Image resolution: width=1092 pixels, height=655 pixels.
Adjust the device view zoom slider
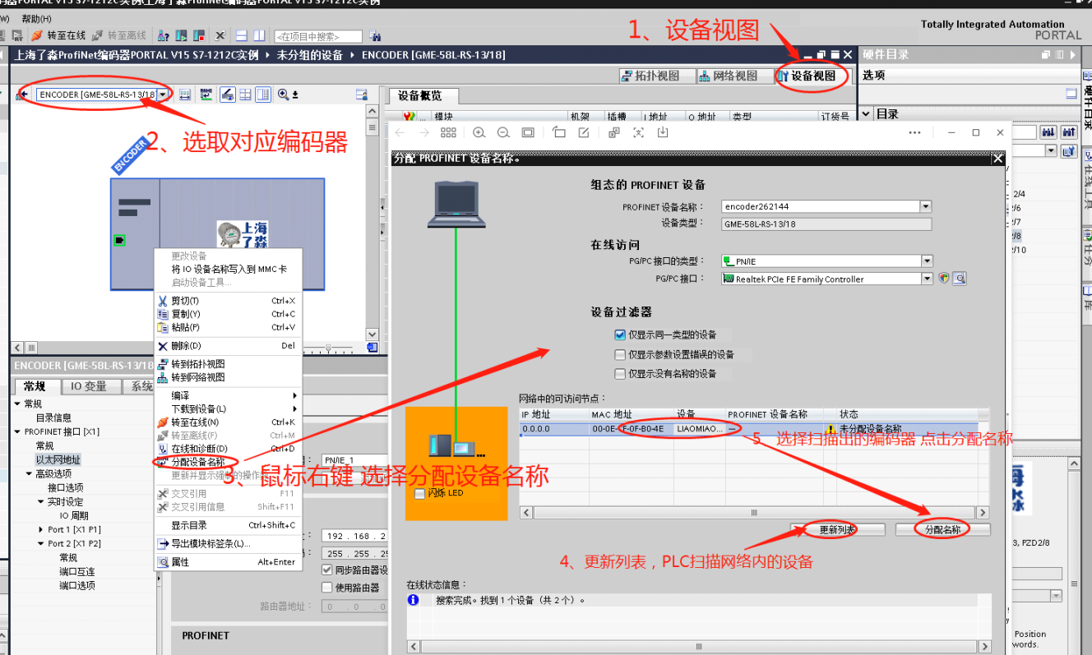click(329, 348)
